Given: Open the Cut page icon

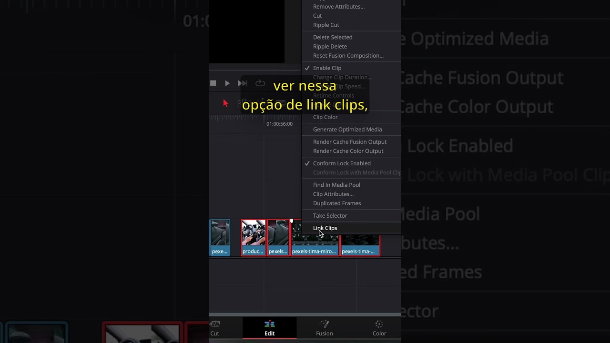Looking at the screenshot, I should click(x=215, y=328).
